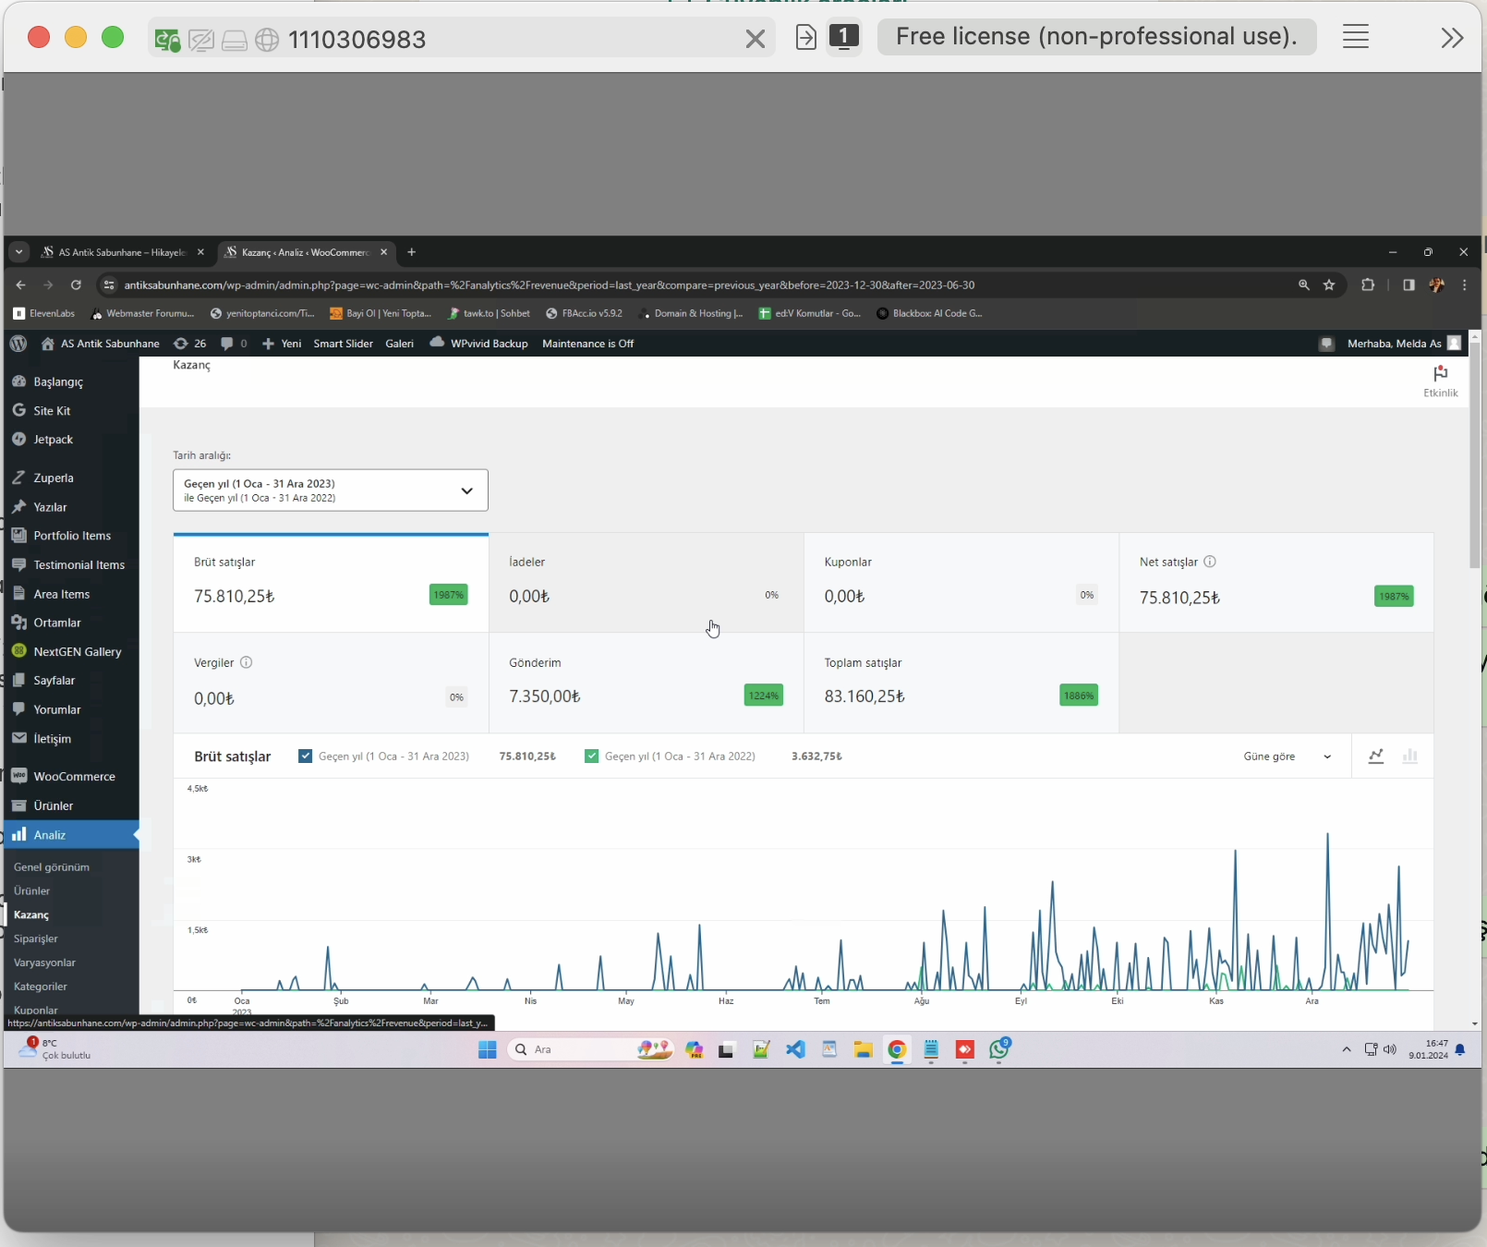
Task: Clear the AnyDesk address with X icon
Action: tap(756, 39)
